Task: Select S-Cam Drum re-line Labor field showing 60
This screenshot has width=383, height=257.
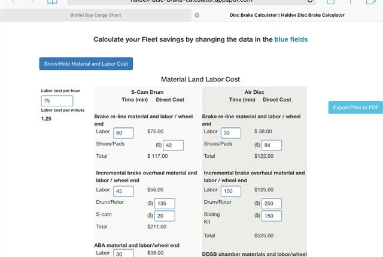Action: [x=123, y=133]
